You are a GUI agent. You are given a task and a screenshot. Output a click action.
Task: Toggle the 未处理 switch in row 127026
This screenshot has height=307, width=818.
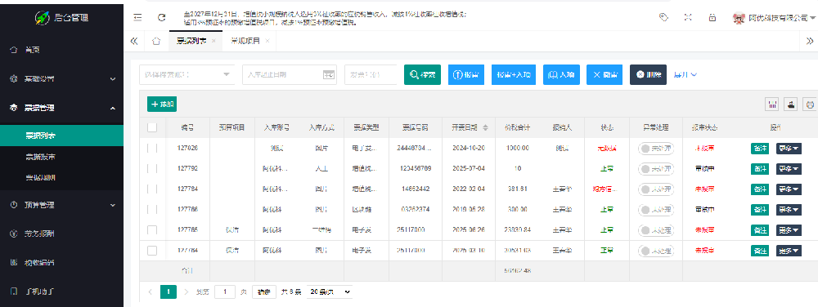click(656, 149)
